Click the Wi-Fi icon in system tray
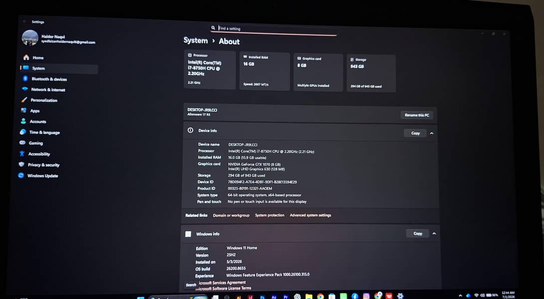The height and width of the screenshot is (299, 544). click(x=476, y=295)
